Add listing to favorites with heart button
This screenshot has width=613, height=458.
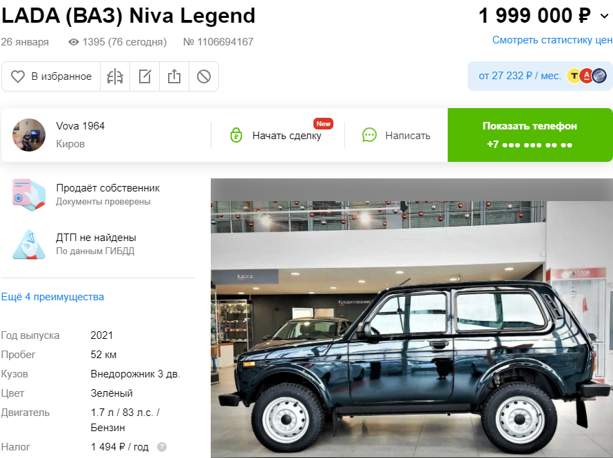51,76
